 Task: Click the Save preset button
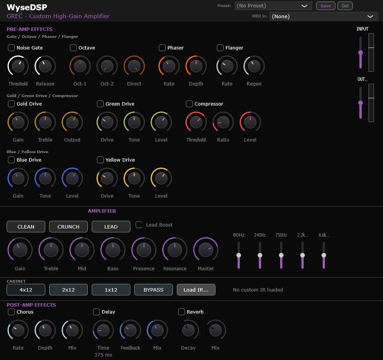(x=326, y=6)
